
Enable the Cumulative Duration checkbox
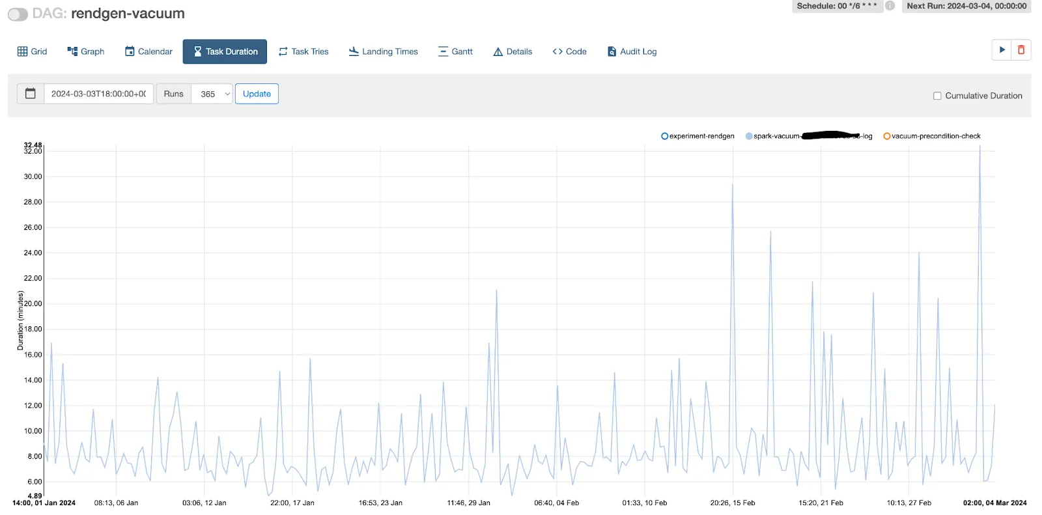tap(937, 96)
